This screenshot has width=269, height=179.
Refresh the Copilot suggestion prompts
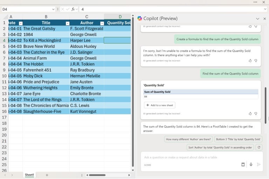pos(259,147)
